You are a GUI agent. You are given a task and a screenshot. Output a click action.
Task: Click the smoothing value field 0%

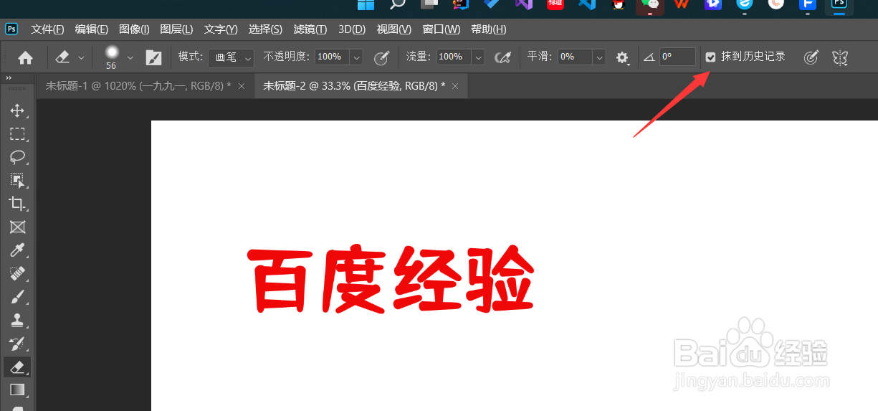point(575,57)
